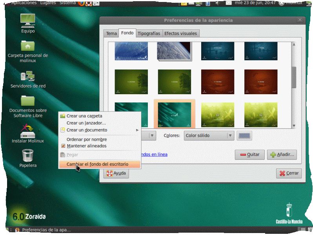Switch to the Tipografías tab
Viewport: 313px width, 235px height.
pos(149,33)
